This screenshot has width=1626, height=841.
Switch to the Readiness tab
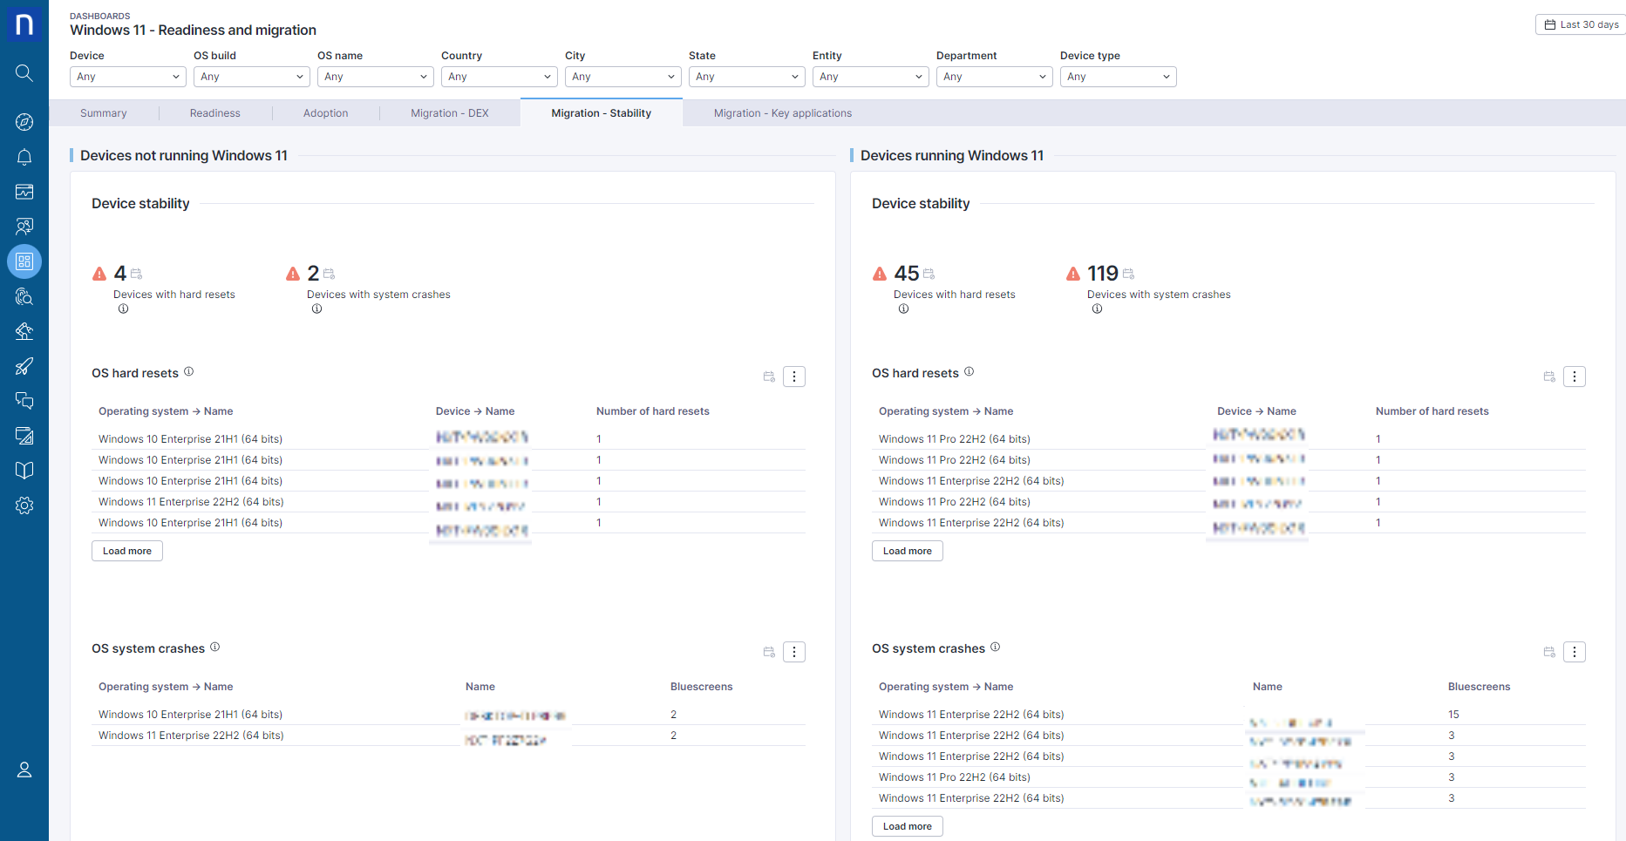coord(215,113)
